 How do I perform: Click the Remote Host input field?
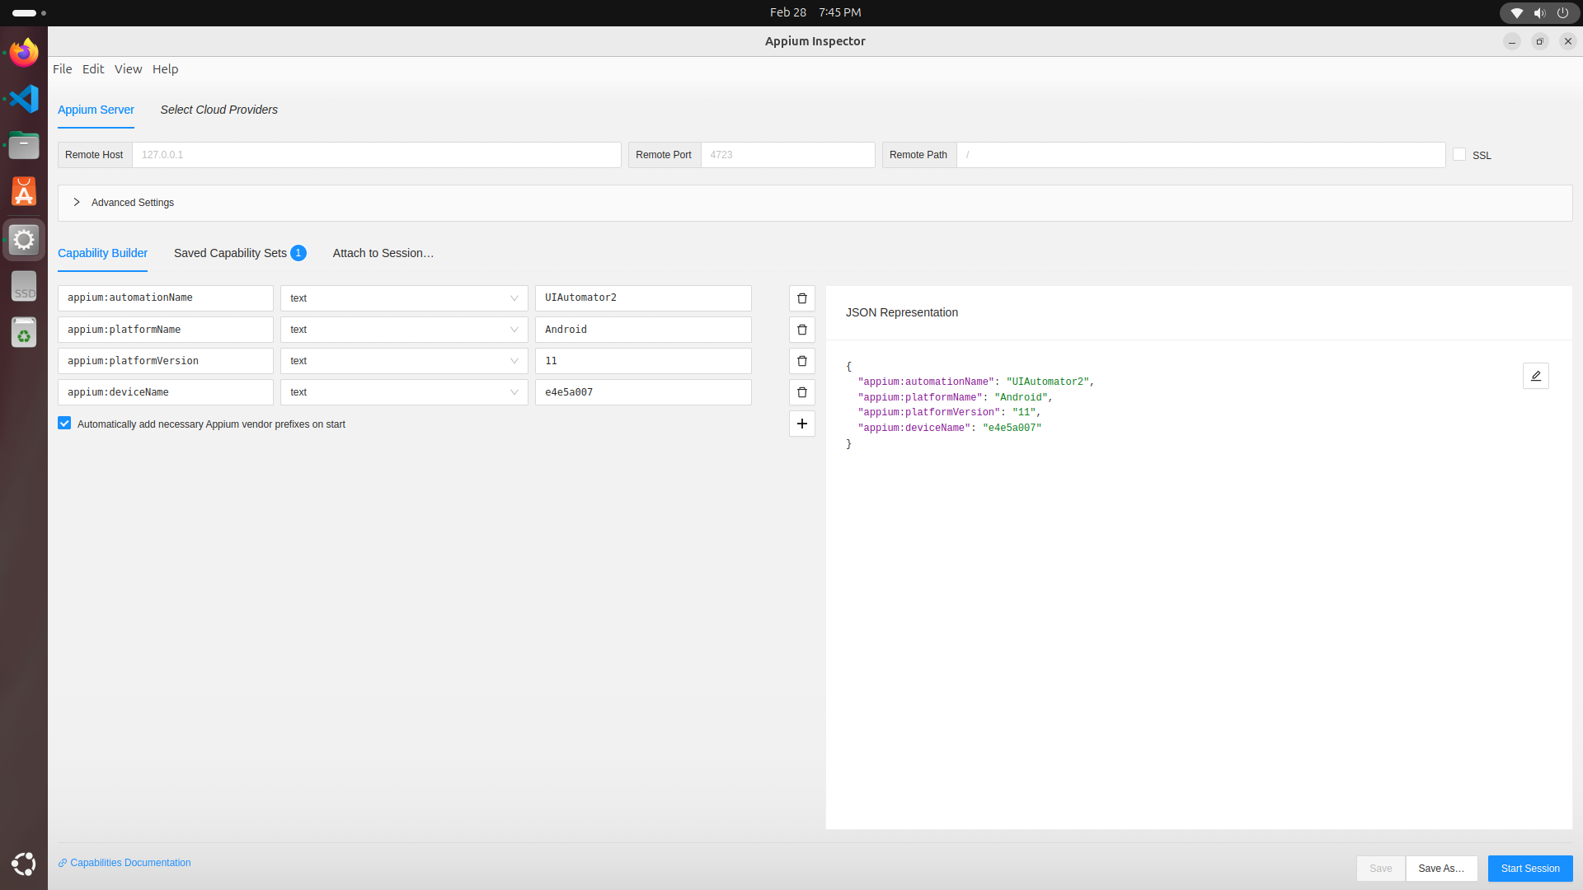(376, 155)
